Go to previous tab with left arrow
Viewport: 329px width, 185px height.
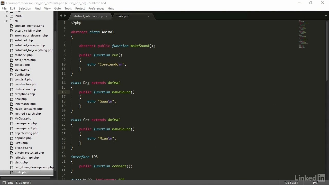click(x=61, y=16)
